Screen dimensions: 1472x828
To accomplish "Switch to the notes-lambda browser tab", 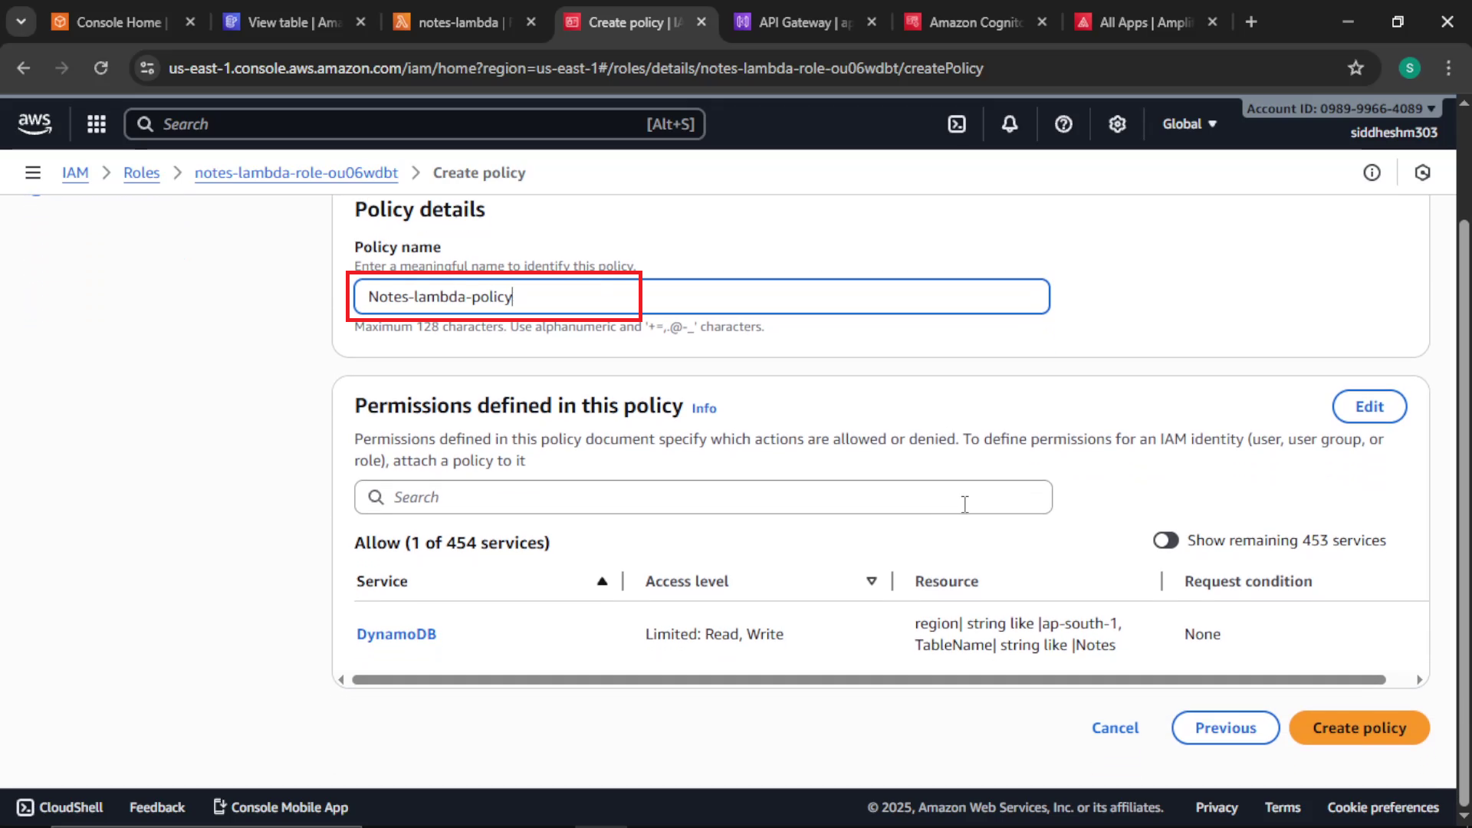I will [464, 22].
